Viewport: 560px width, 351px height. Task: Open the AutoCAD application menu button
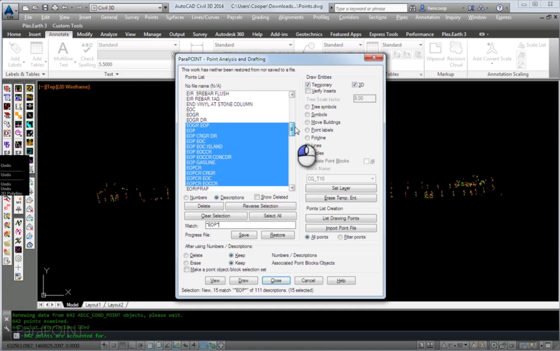10,10
